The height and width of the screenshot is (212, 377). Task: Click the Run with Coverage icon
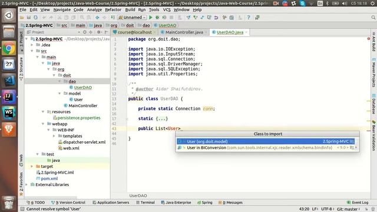click(x=164, y=18)
